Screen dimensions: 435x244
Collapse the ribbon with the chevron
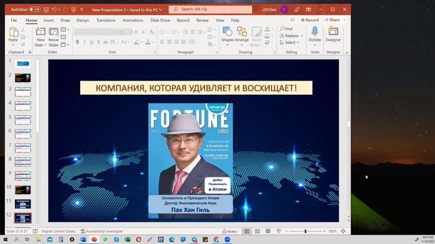(x=347, y=52)
